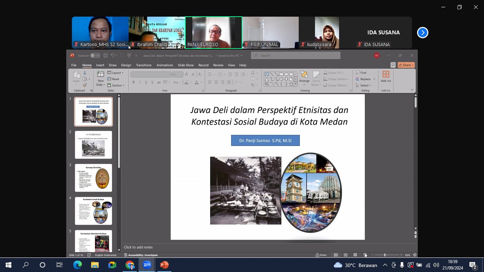Image resolution: width=484 pixels, height=272 pixels.
Task: Click Fit slide to current window icon
Action: coord(415,255)
